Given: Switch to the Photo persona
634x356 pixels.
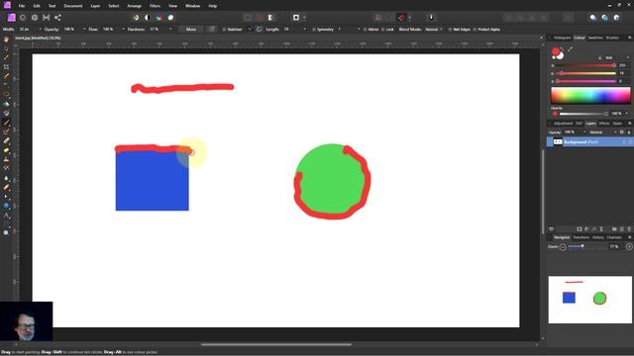Looking at the screenshot, I should [x=11, y=18].
